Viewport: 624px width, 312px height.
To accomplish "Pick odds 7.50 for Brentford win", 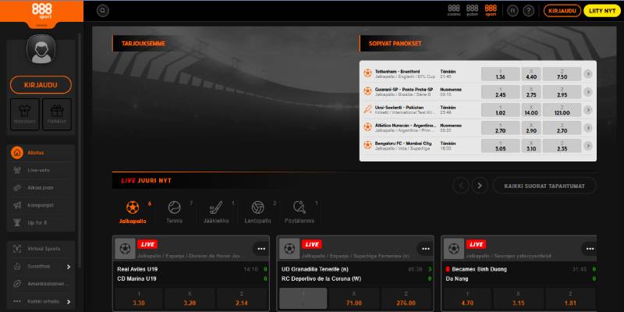I will click(562, 74).
